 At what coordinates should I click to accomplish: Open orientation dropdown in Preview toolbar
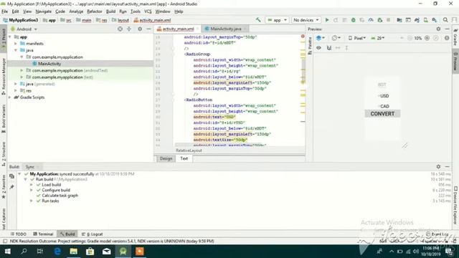click(336, 38)
